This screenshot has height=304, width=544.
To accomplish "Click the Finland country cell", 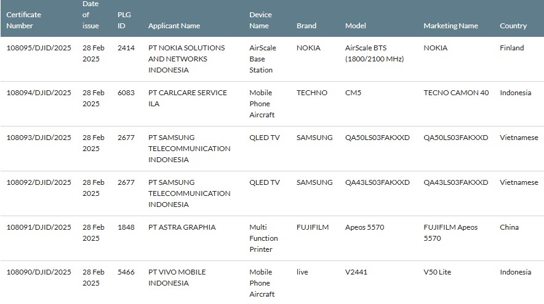I will [512, 48].
